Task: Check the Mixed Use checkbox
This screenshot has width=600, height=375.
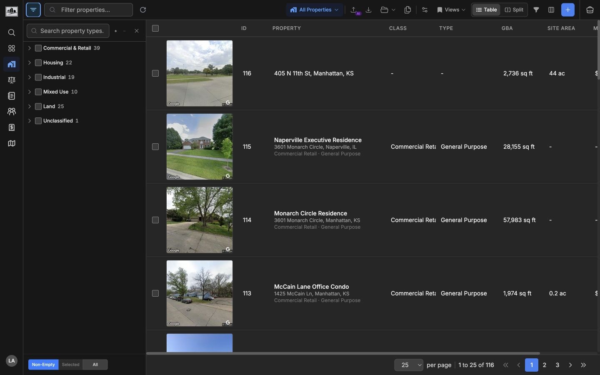Action: [x=38, y=92]
